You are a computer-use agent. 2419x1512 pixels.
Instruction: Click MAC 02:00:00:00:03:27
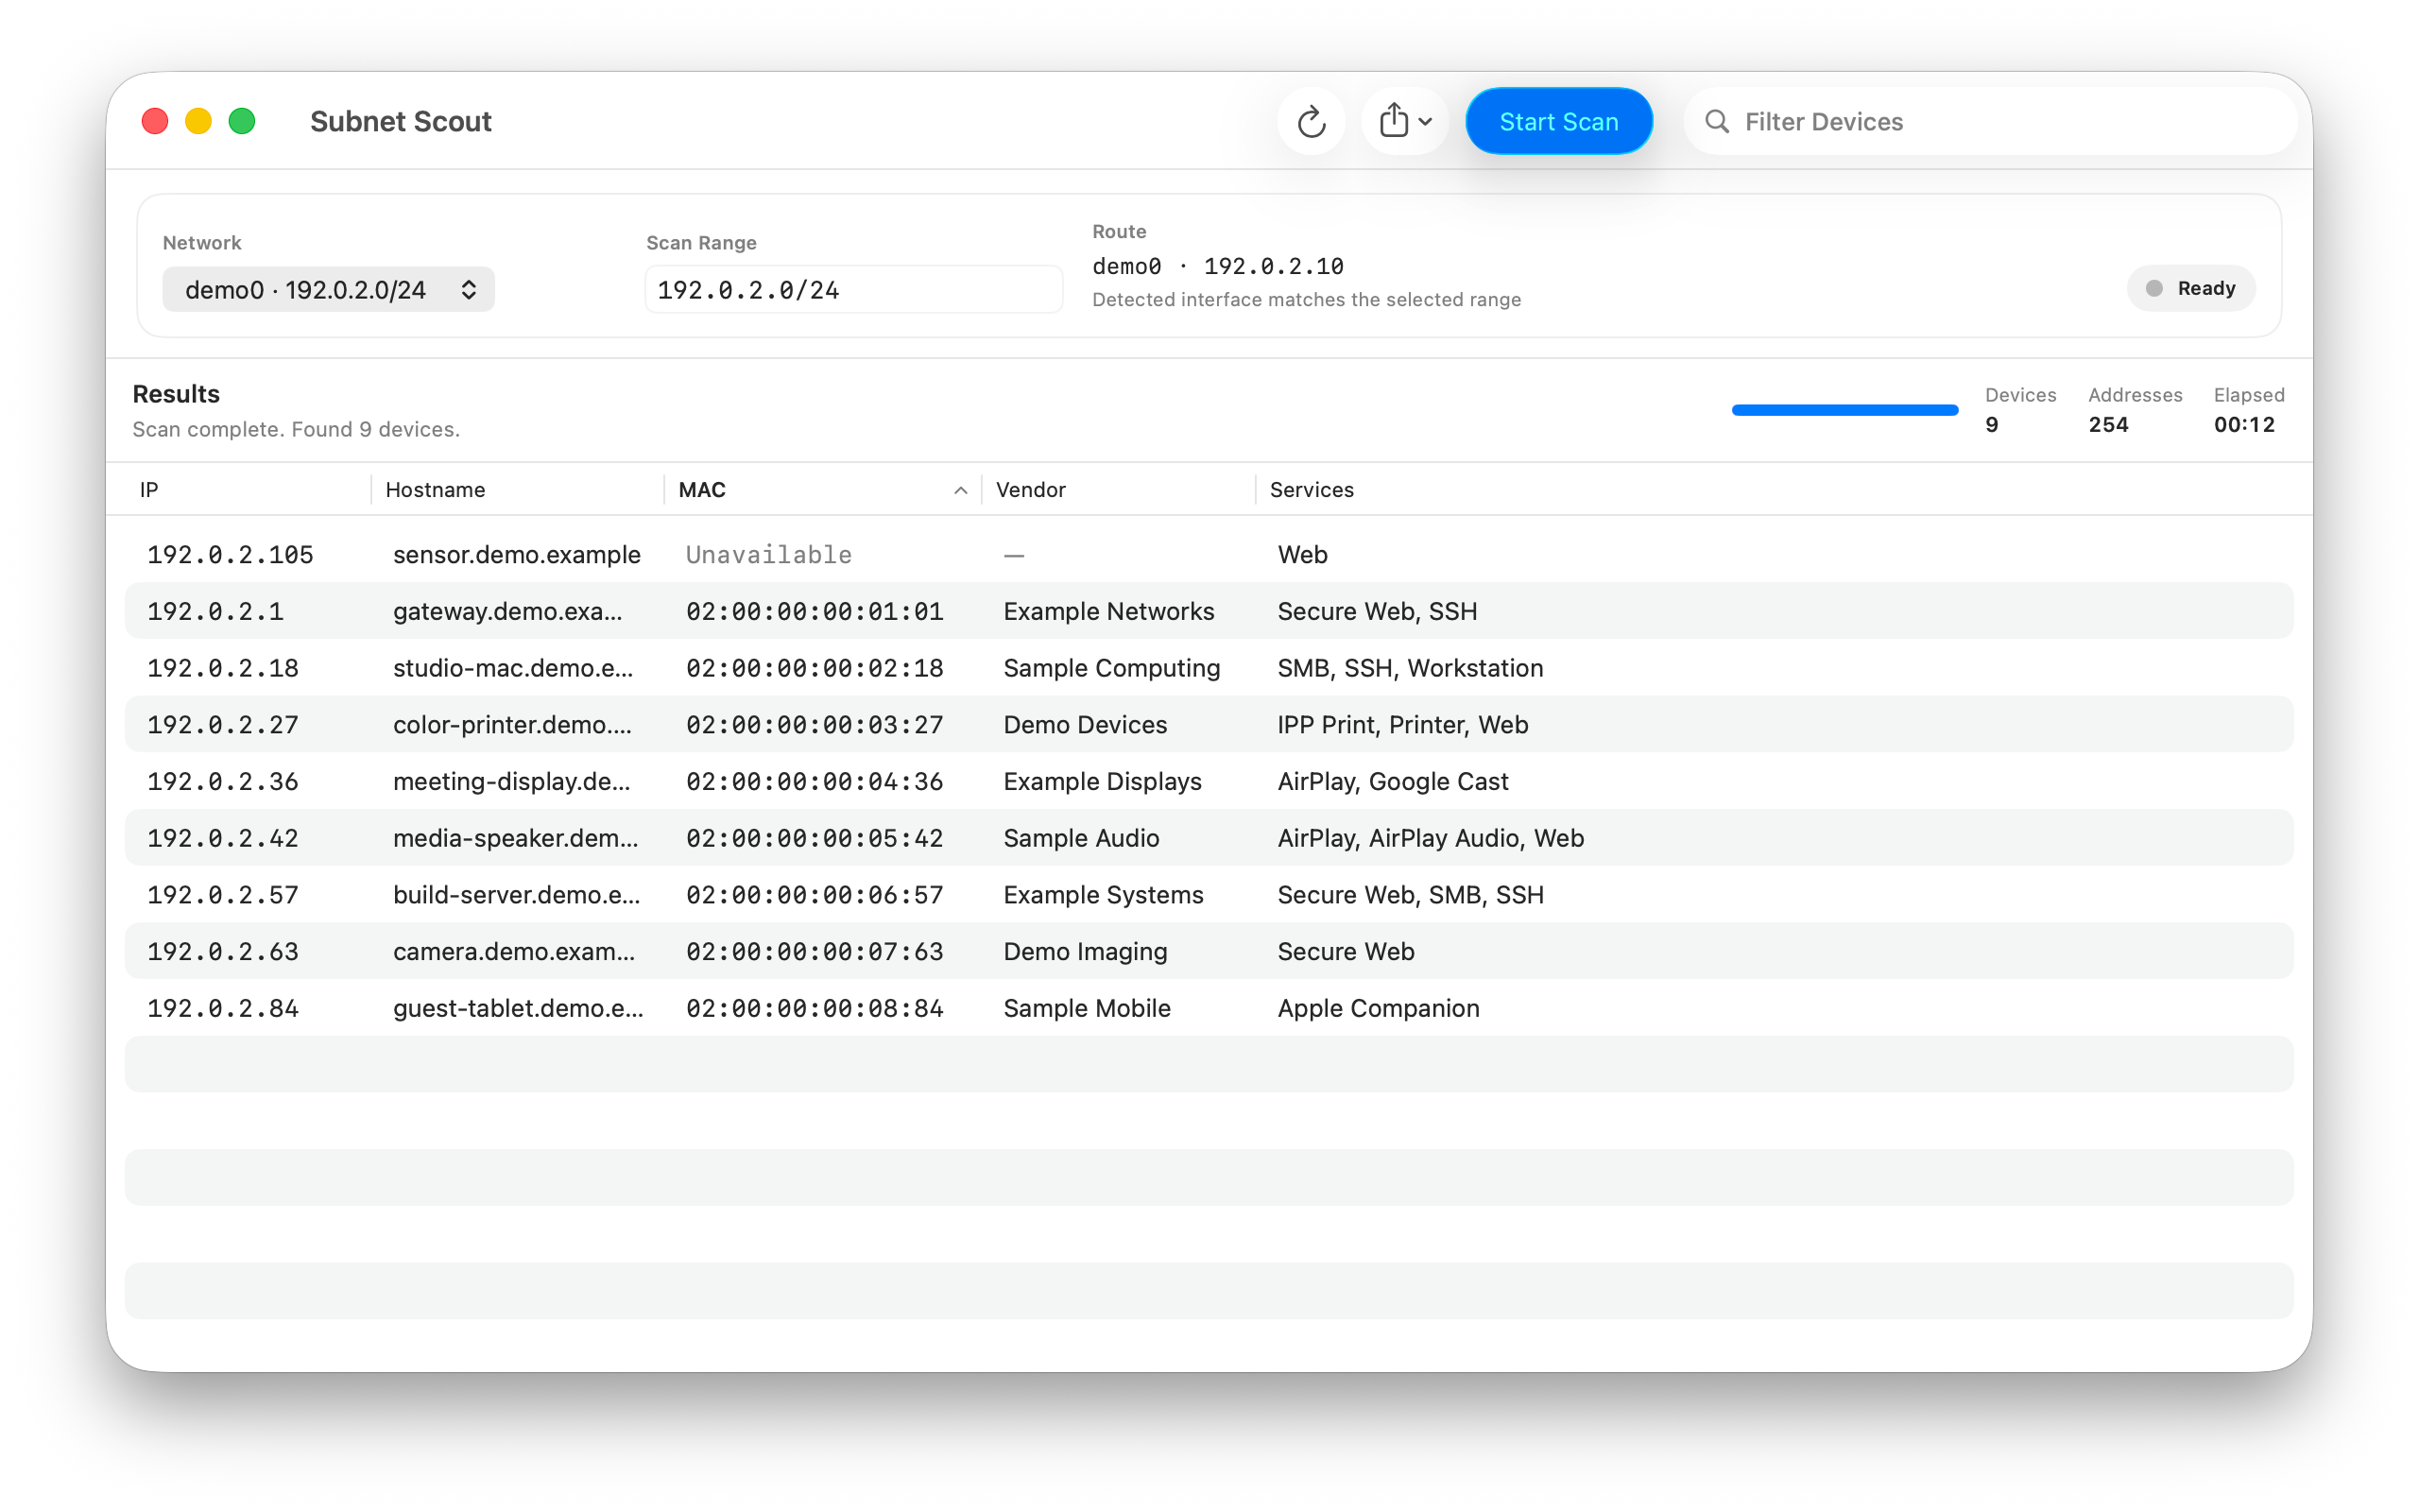tap(815, 725)
